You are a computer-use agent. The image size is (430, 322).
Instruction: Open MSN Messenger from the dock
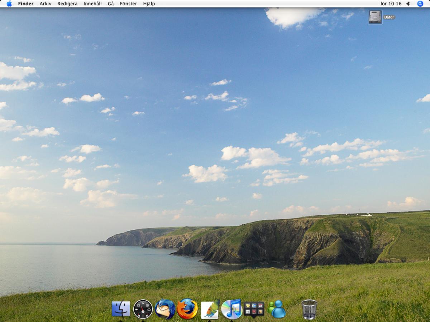276,309
